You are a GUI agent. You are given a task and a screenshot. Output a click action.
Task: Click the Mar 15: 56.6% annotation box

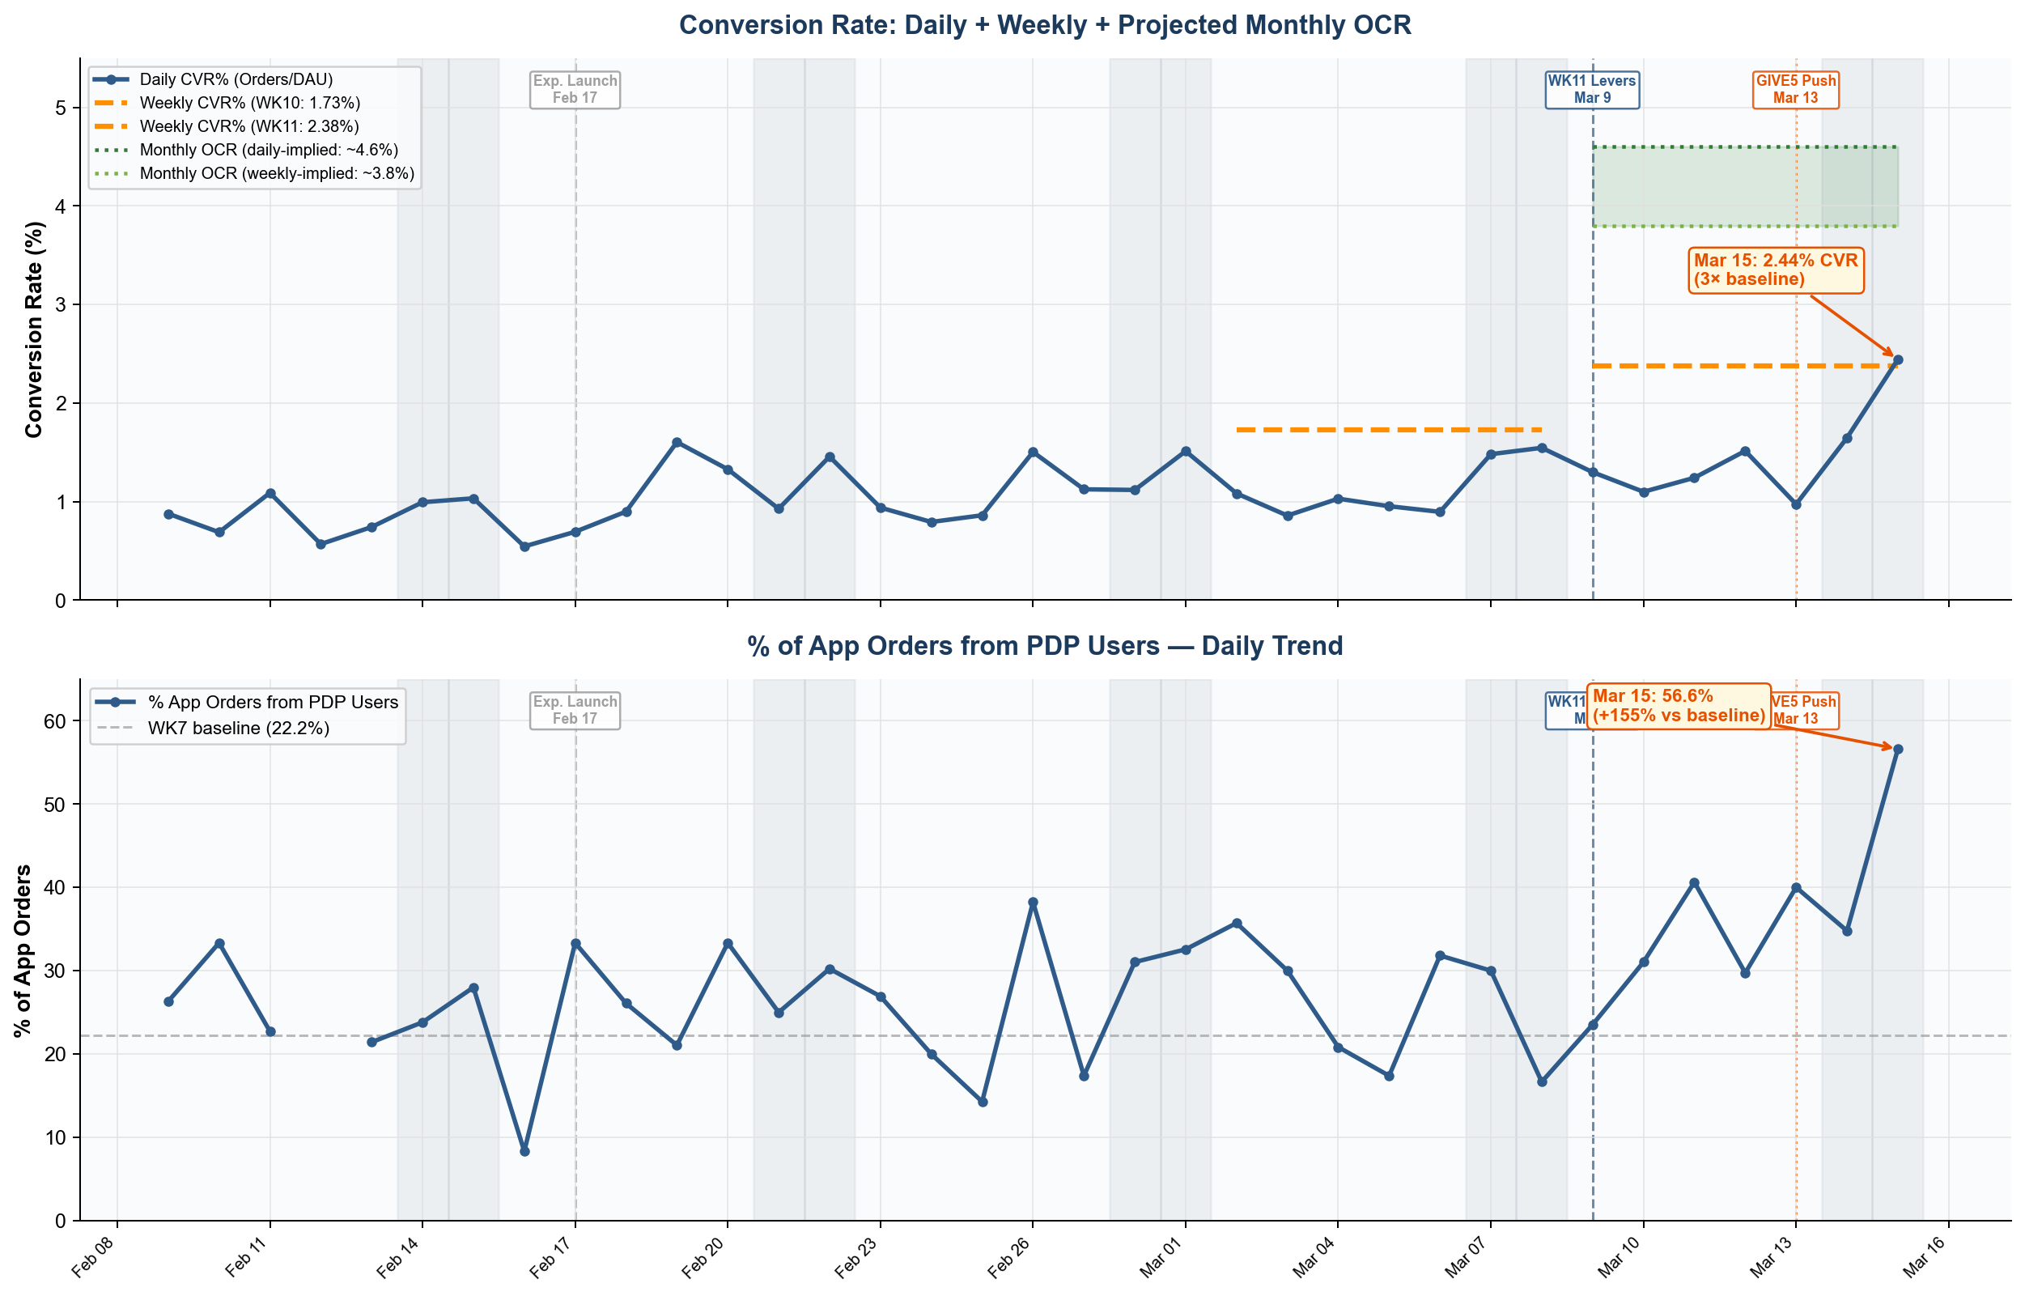pyautogui.click(x=1679, y=706)
